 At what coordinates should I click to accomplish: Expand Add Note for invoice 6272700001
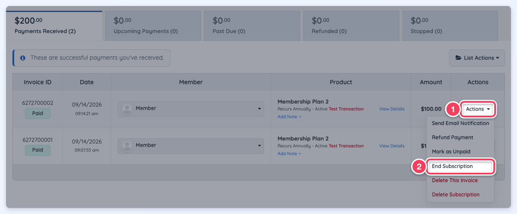(289, 153)
